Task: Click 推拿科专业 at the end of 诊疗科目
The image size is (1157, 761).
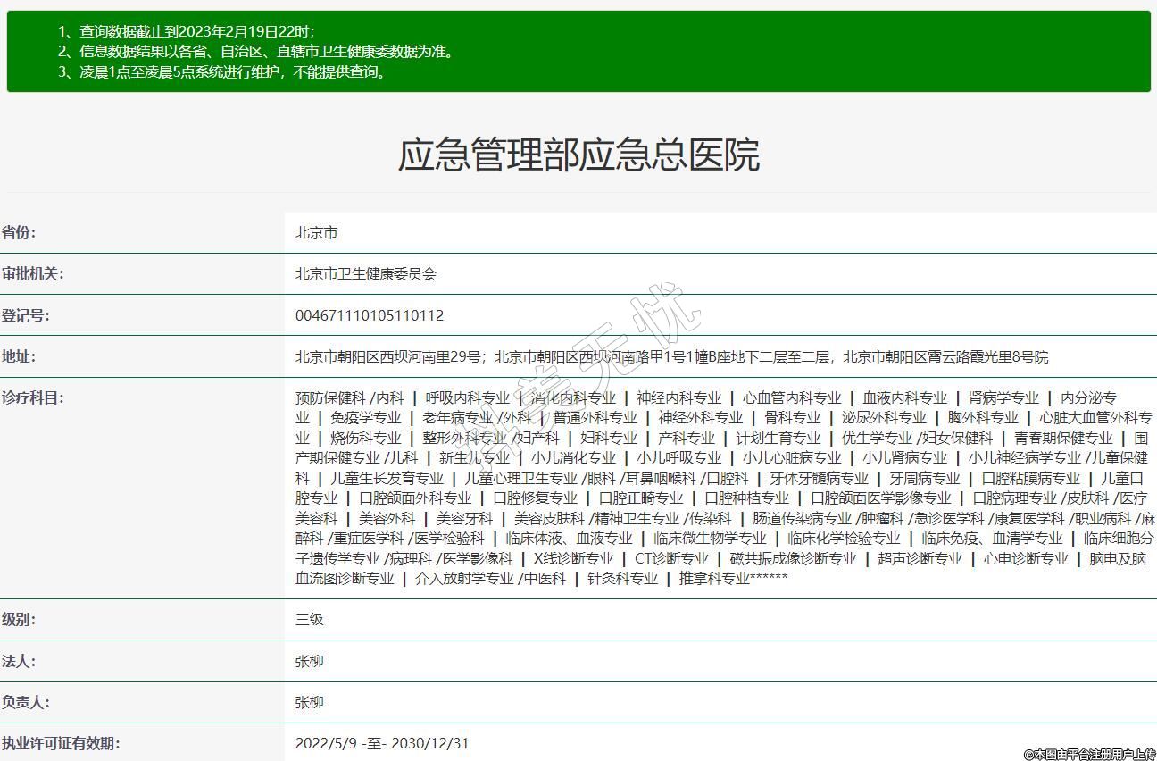Action: coord(714,579)
